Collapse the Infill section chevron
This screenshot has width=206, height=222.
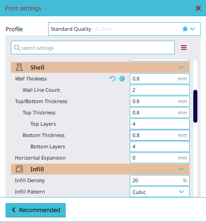click(181, 169)
